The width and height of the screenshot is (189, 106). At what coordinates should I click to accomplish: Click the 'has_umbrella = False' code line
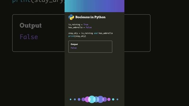pos(80,27)
